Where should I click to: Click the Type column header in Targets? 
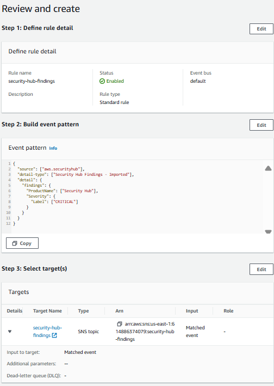click(x=83, y=311)
